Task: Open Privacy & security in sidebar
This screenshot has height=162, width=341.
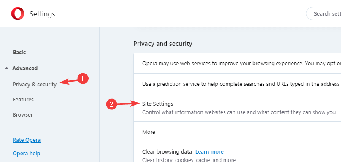Action: coord(35,84)
